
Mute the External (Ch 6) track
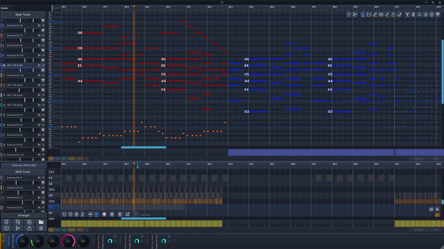(39, 25)
